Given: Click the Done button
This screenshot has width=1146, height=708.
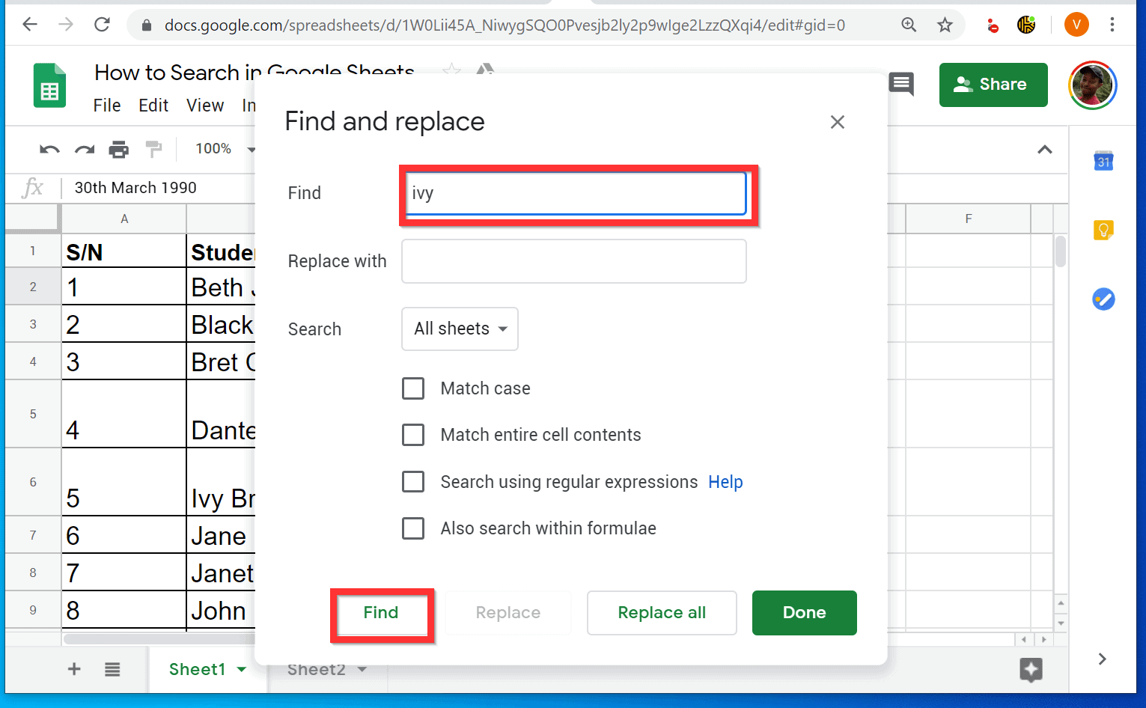Looking at the screenshot, I should click(805, 613).
